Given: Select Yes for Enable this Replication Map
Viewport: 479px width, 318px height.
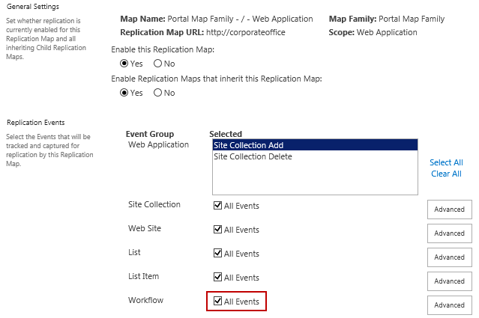Looking at the screenshot, I should [x=124, y=64].
